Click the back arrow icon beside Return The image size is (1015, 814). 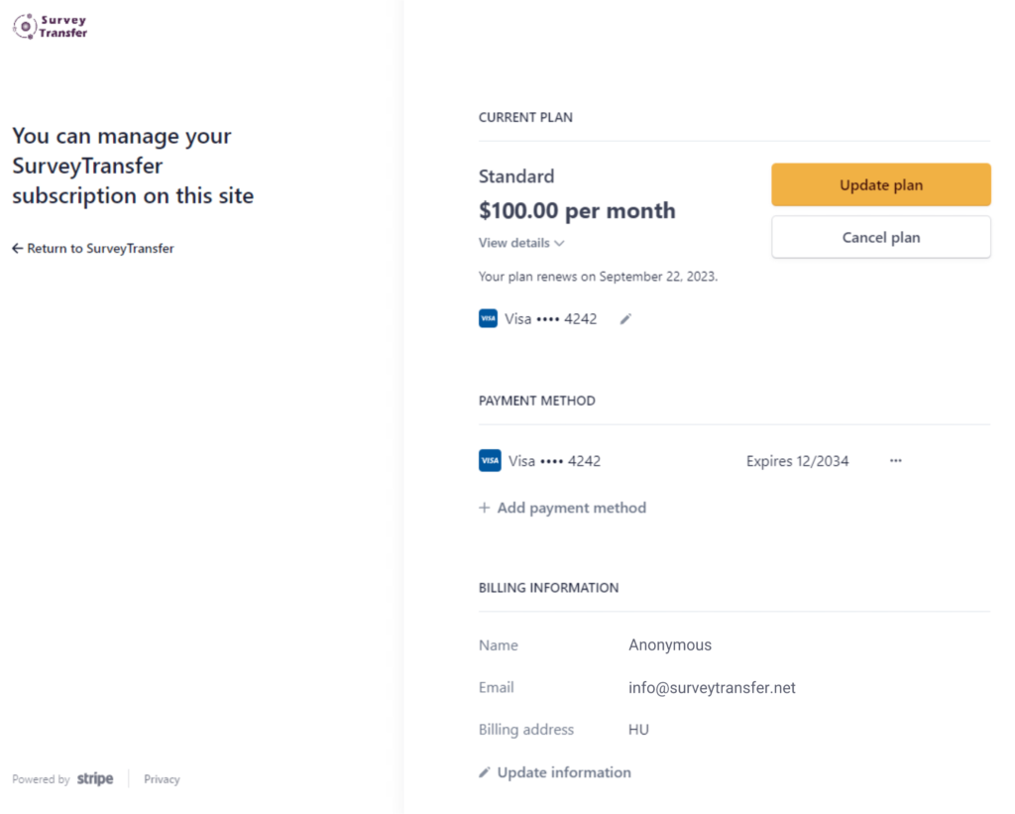[x=17, y=249]
